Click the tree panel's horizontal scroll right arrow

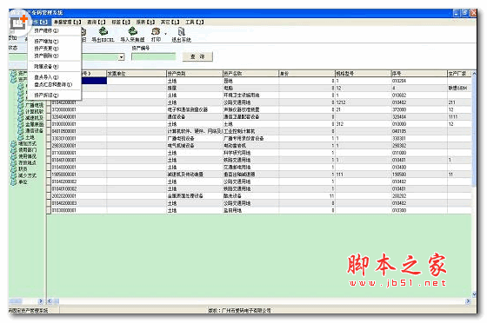click(x=40, y=301)
